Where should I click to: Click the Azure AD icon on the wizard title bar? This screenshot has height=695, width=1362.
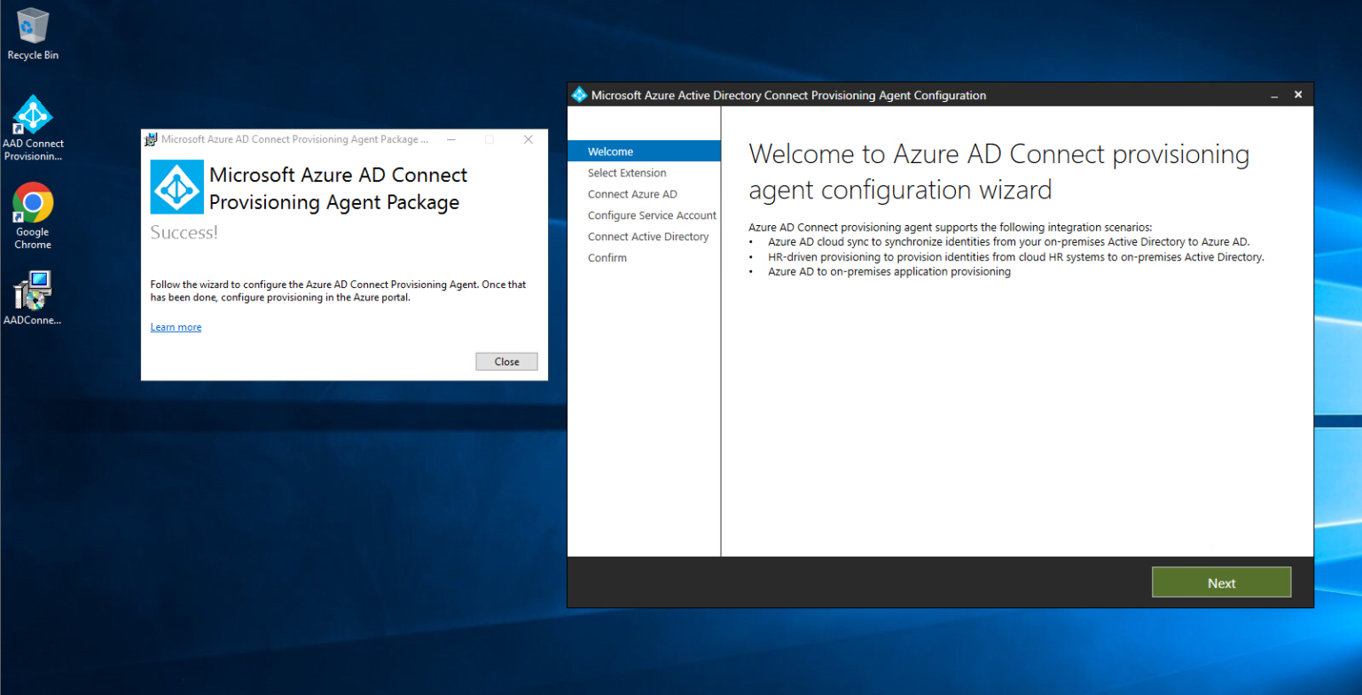click(x=579, y=94)
